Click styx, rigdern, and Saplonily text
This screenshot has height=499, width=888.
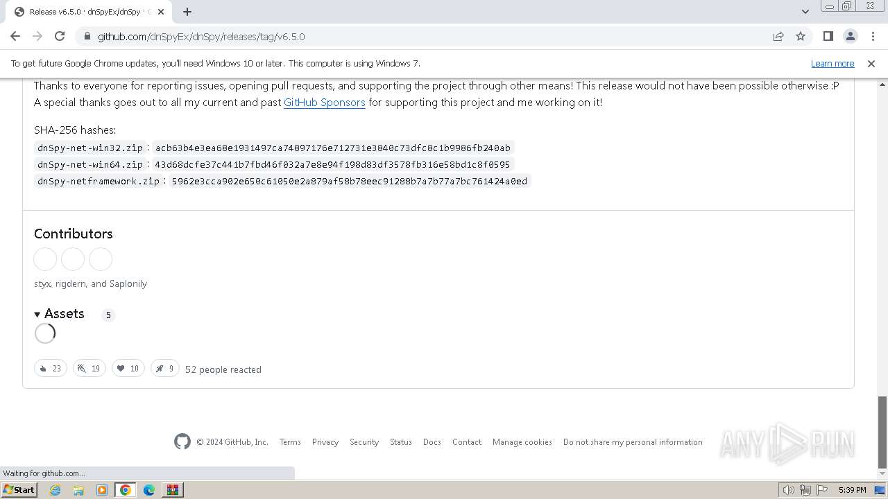click(90, 283)
